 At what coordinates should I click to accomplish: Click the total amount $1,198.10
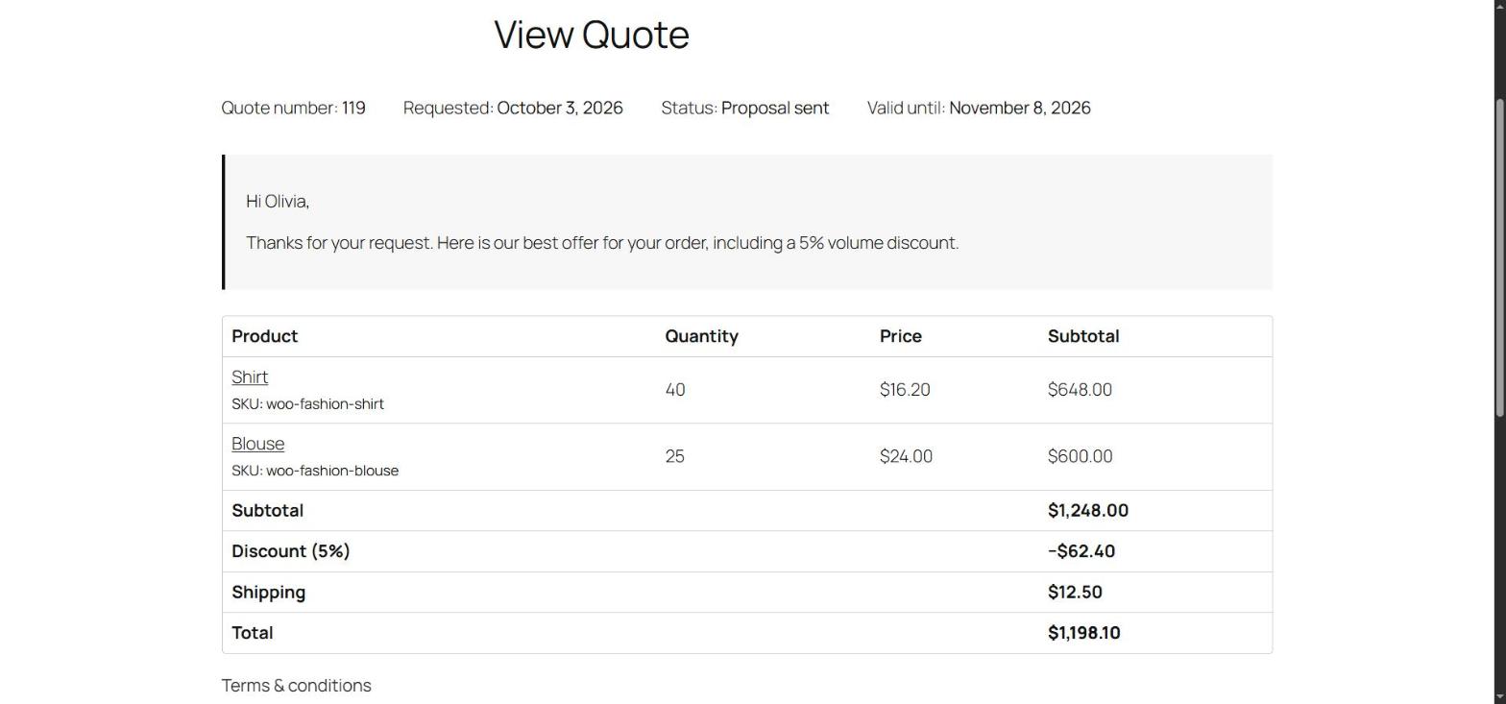click(x=1084, y=633)
